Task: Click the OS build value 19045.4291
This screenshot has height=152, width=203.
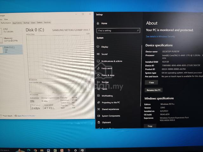Action: tap(165, 114)
